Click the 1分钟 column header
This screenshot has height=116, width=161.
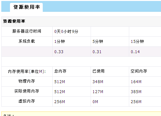click(x=59, y=42)
